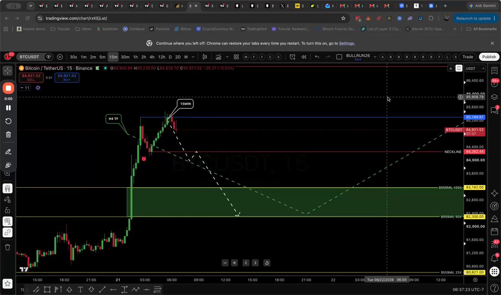Click the Publish button
This screenshot has height=295, width=501.
tap(489, 57)
